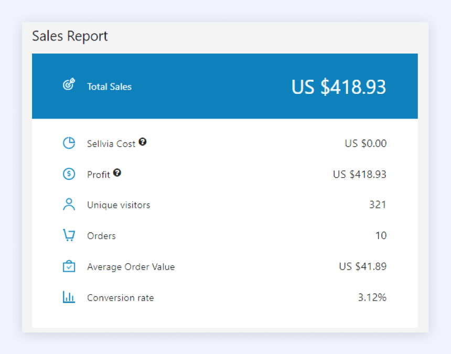Viewport: 451px width, 354px height.
Task: Click the US $41.89 average order value
Action: (x=363, y=266)
